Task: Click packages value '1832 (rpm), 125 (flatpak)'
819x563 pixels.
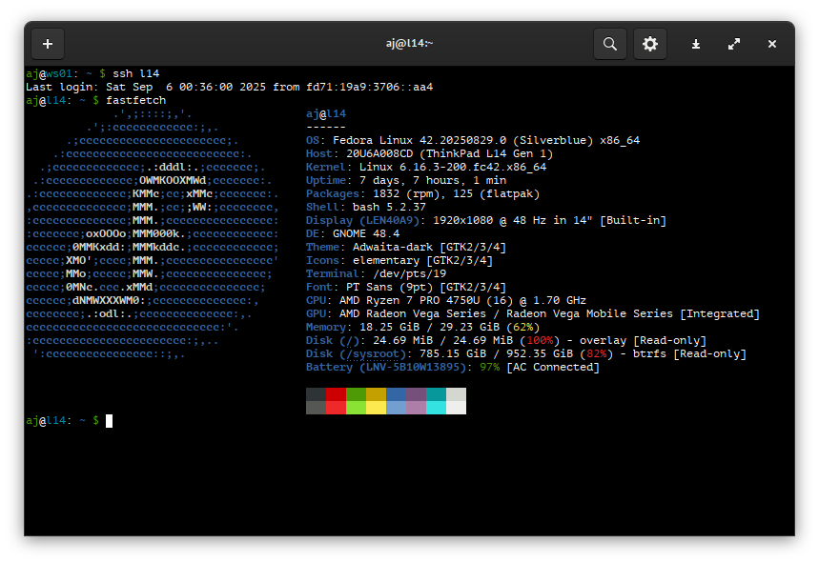Action: (x=456, y=194)
